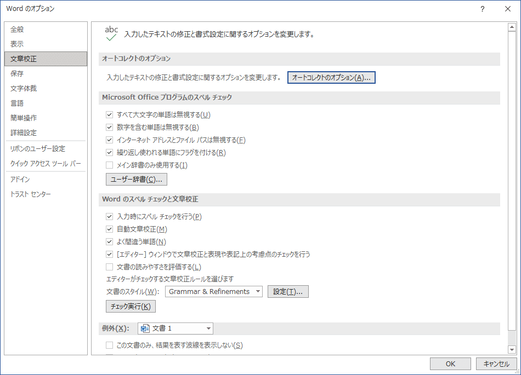Toggle よく間違う単語 checkbox
The width and height of the screenshot is (521, 375).
pyautogui.click(x=109, y=242)
